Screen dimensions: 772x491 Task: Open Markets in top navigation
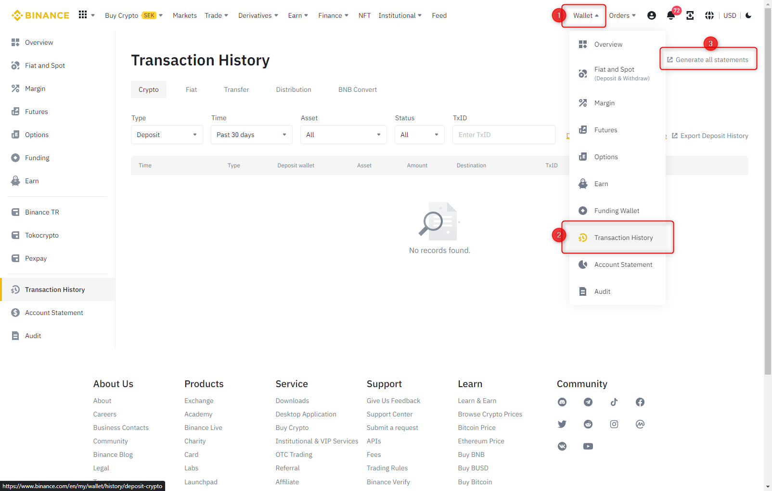[185, 15]
